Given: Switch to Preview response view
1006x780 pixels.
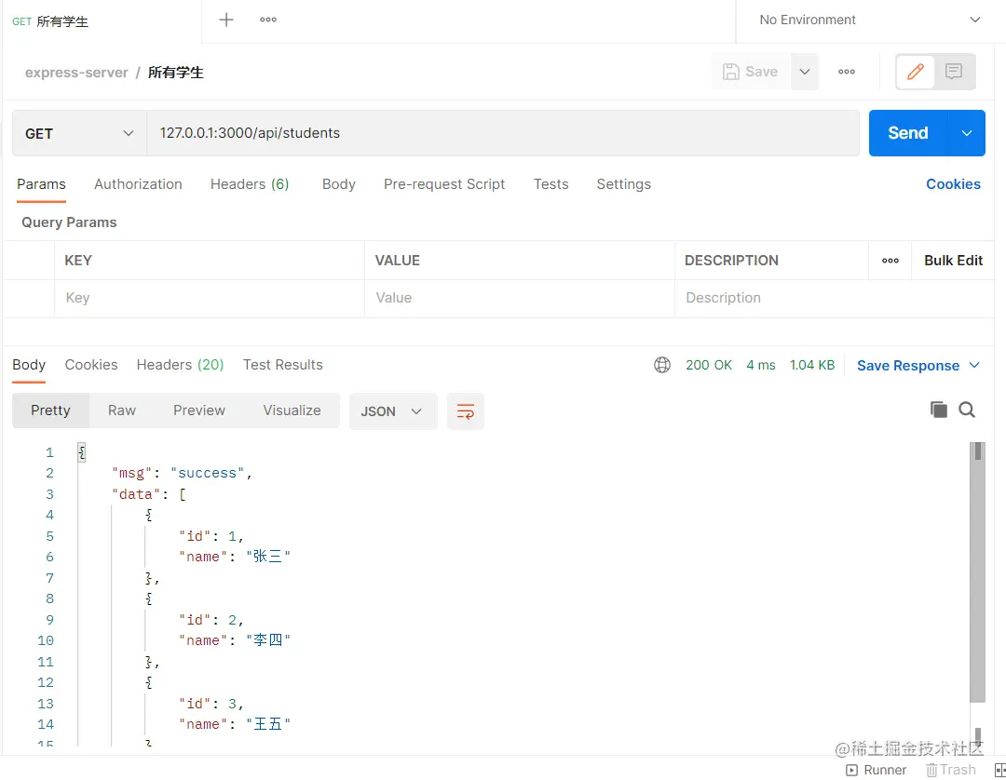Looking at the screenshot, I should click(199, 410).
